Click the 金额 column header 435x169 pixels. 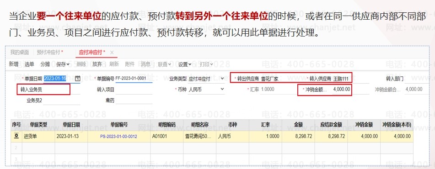coord(298,125)
